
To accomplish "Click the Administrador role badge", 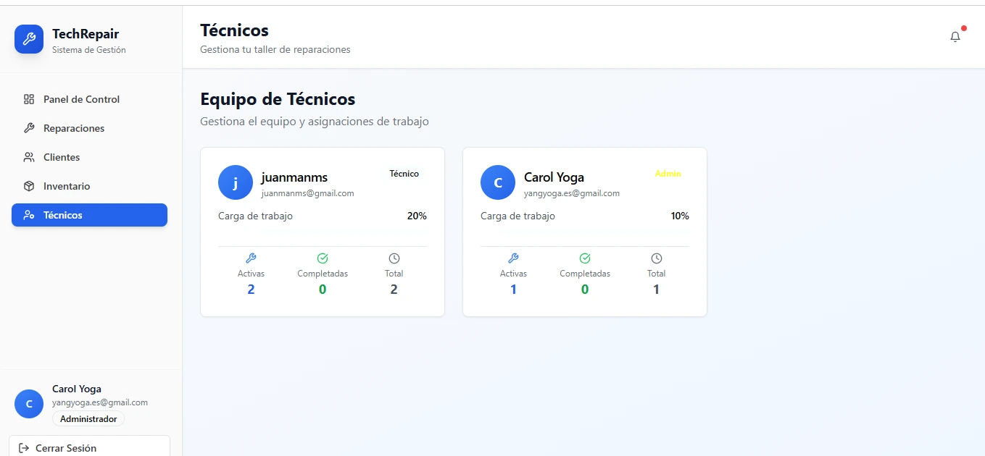I will 88,419.
